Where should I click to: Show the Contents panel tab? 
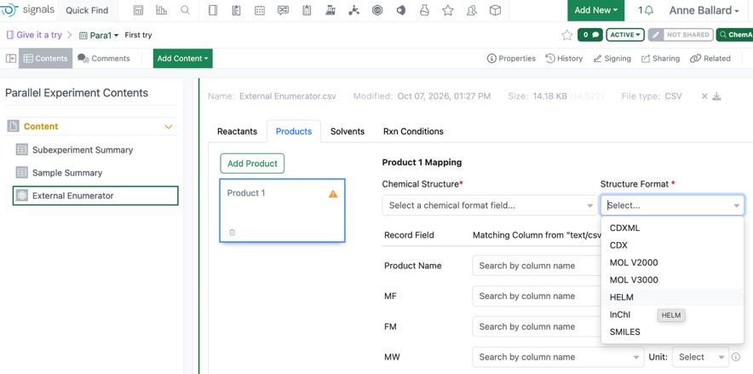tap(46, 59)
